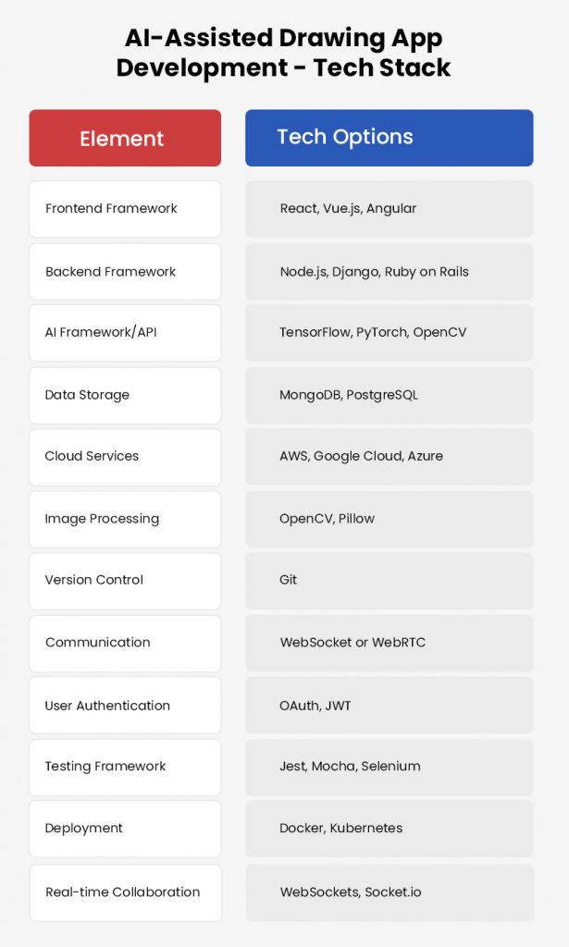The height and width of the screenshot is (947, 569).
Task: Select the Version Control cell
Action: (125, 581)
